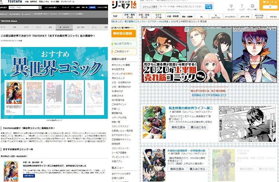Click the 転生賢者の異世界ライフ cover on Cmoa

[154, 122]
